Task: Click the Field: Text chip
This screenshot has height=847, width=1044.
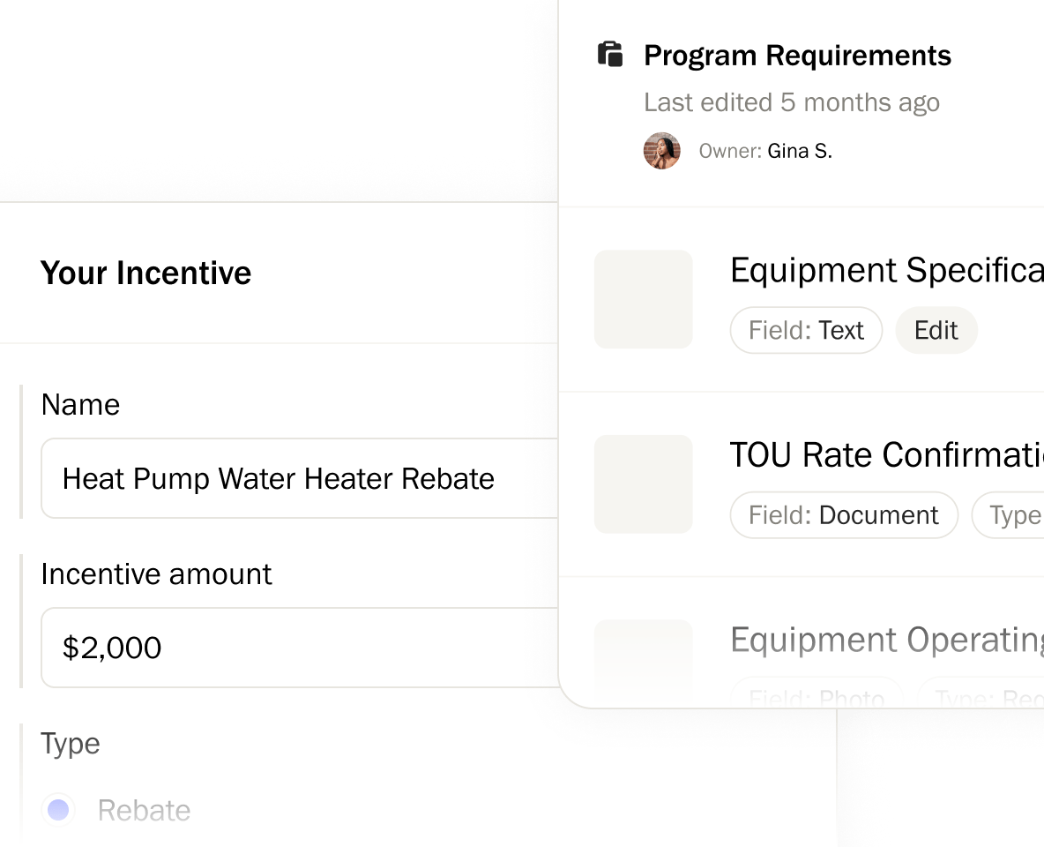Action: 806,330
